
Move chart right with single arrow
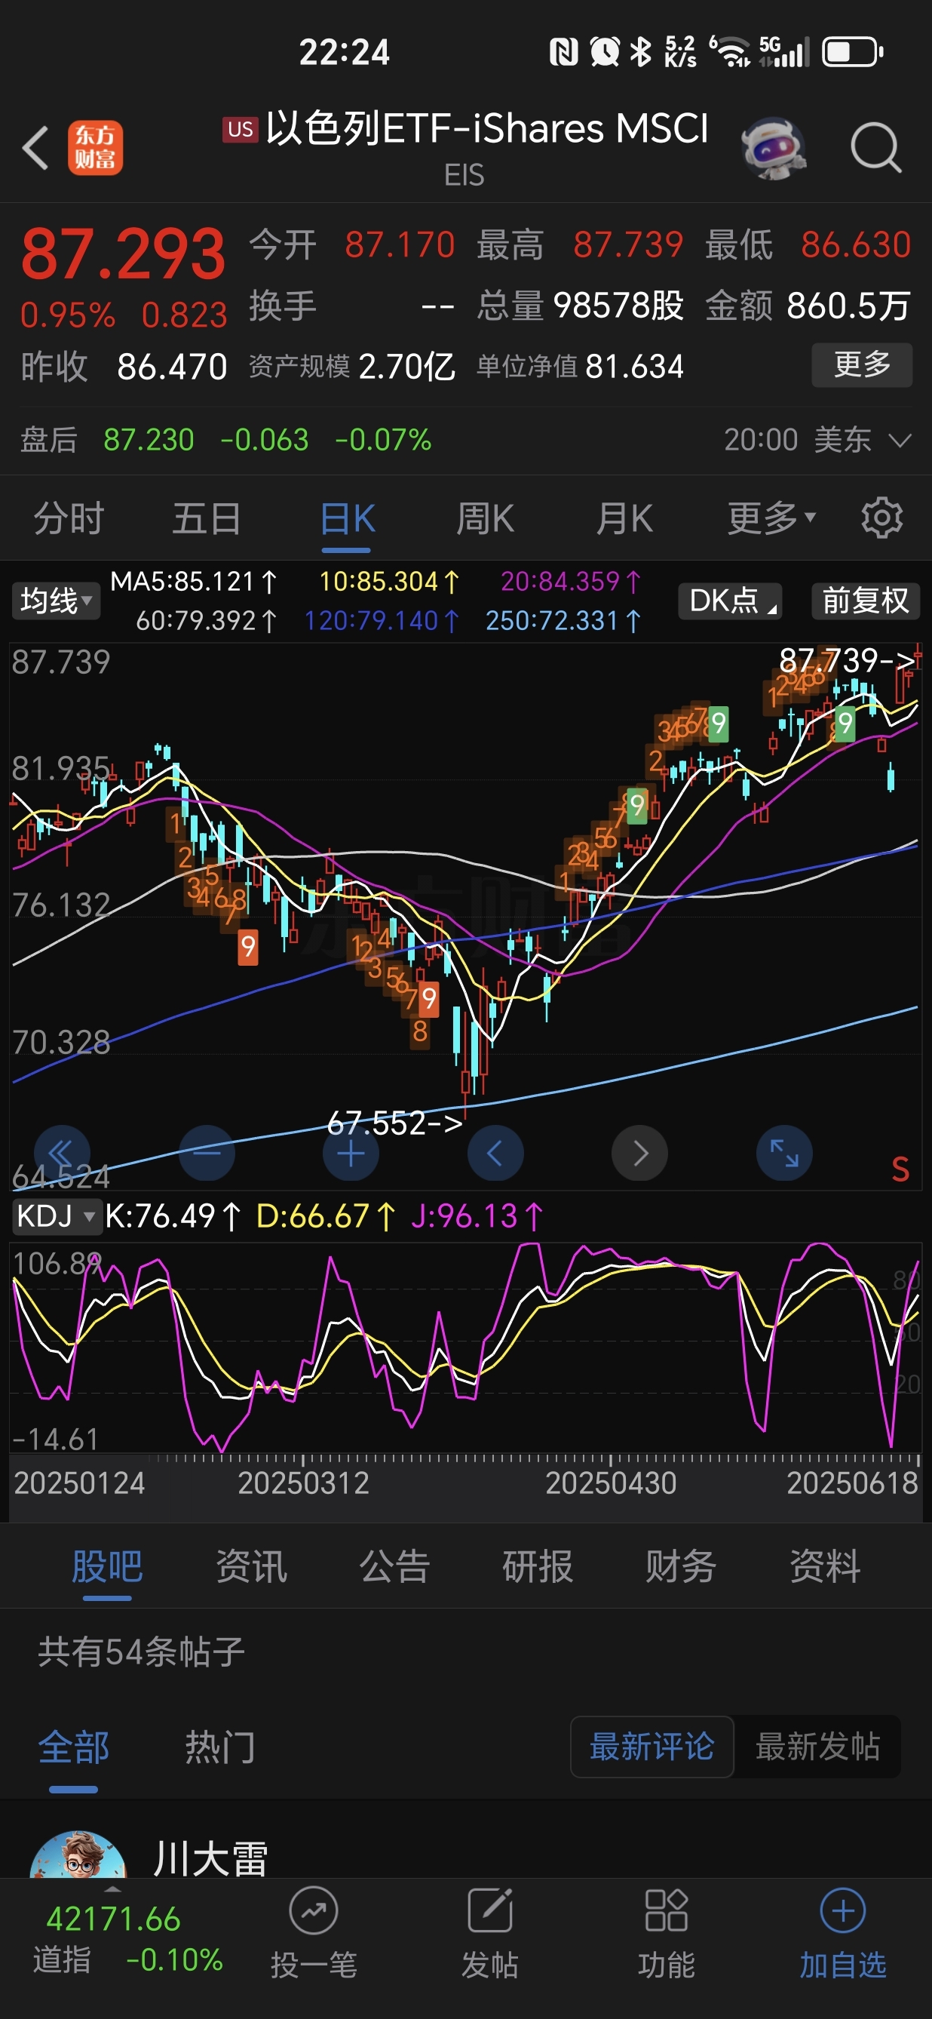(640, 1153)
